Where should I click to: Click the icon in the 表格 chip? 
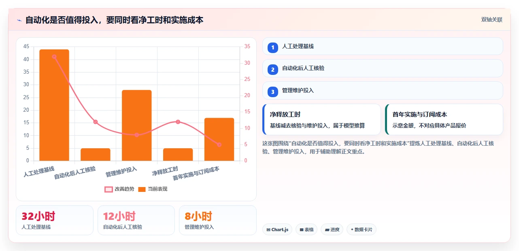coord(302,230)
